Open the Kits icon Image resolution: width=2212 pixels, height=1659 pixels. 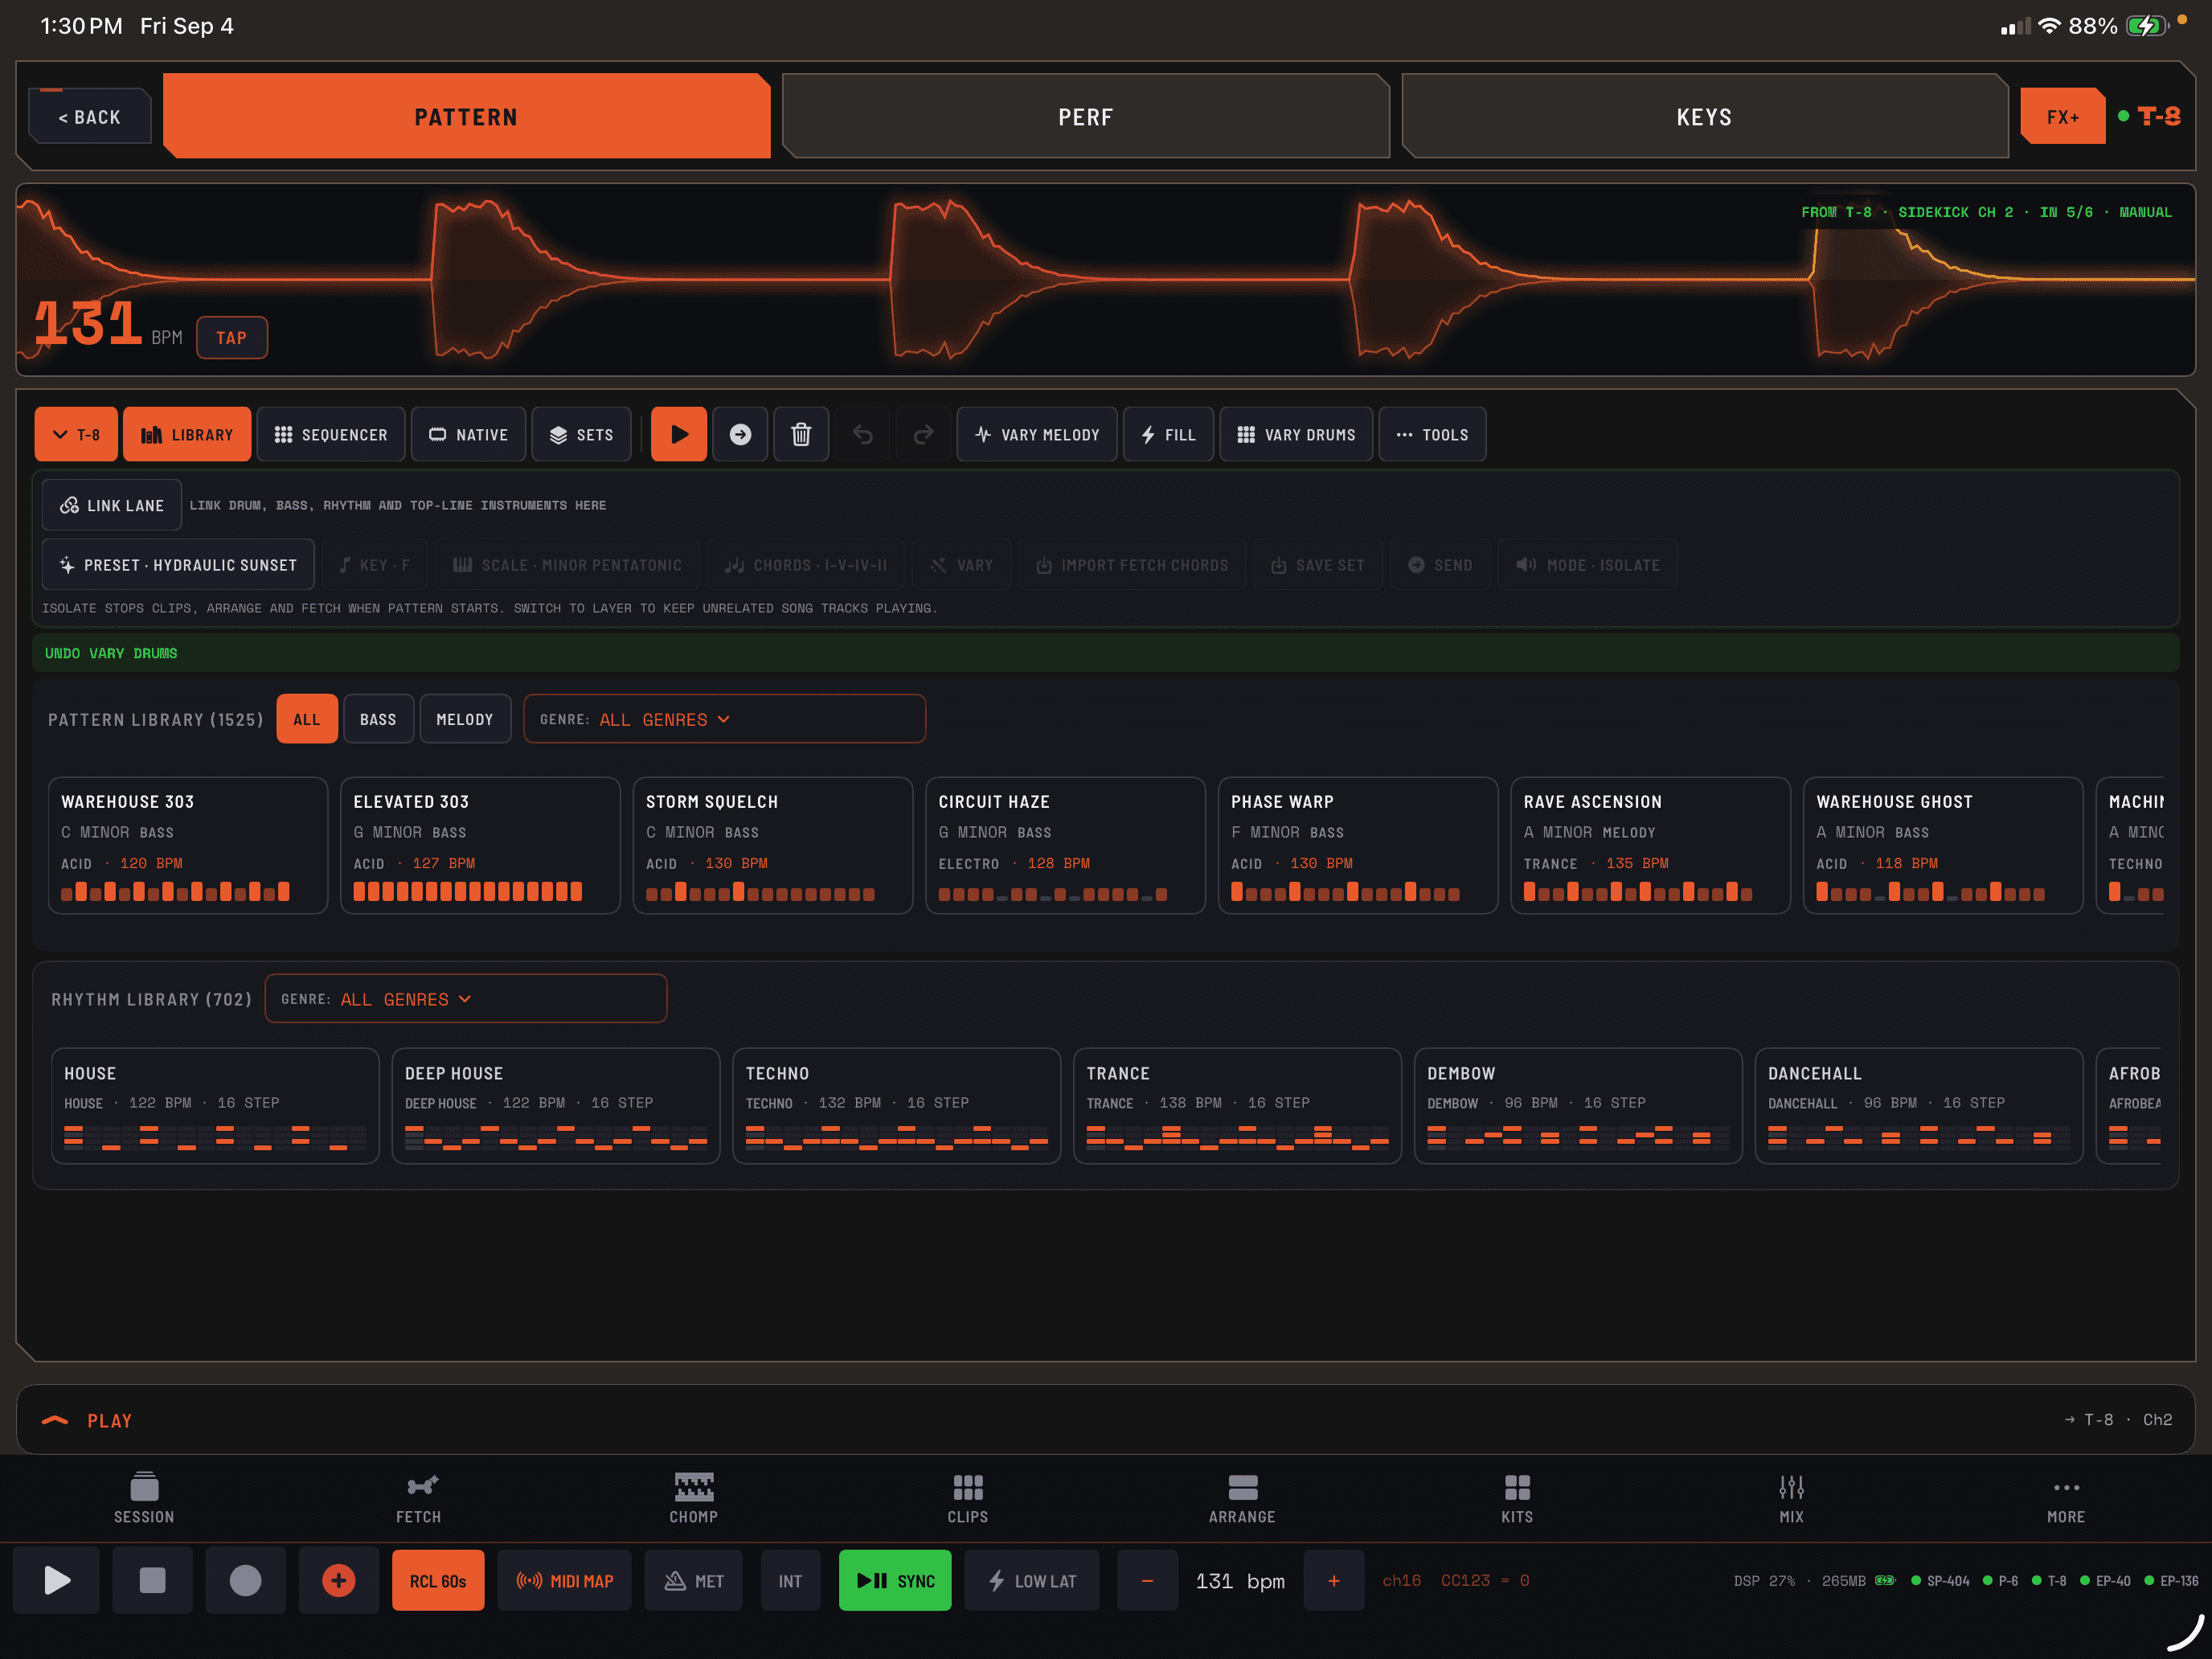point(1517,1497)
